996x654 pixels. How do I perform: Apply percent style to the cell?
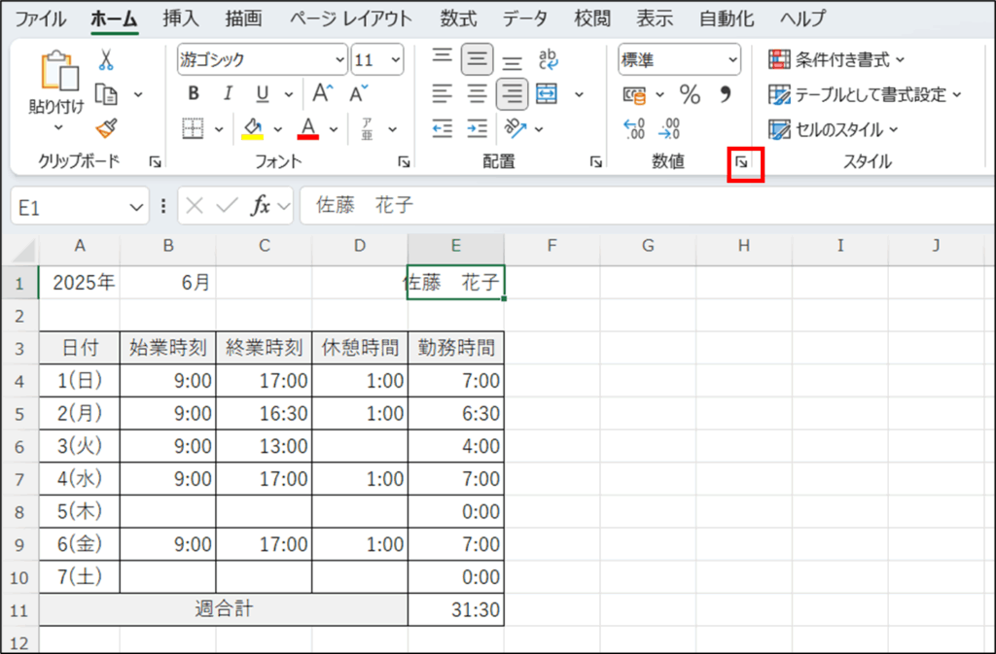coord(690,94)
